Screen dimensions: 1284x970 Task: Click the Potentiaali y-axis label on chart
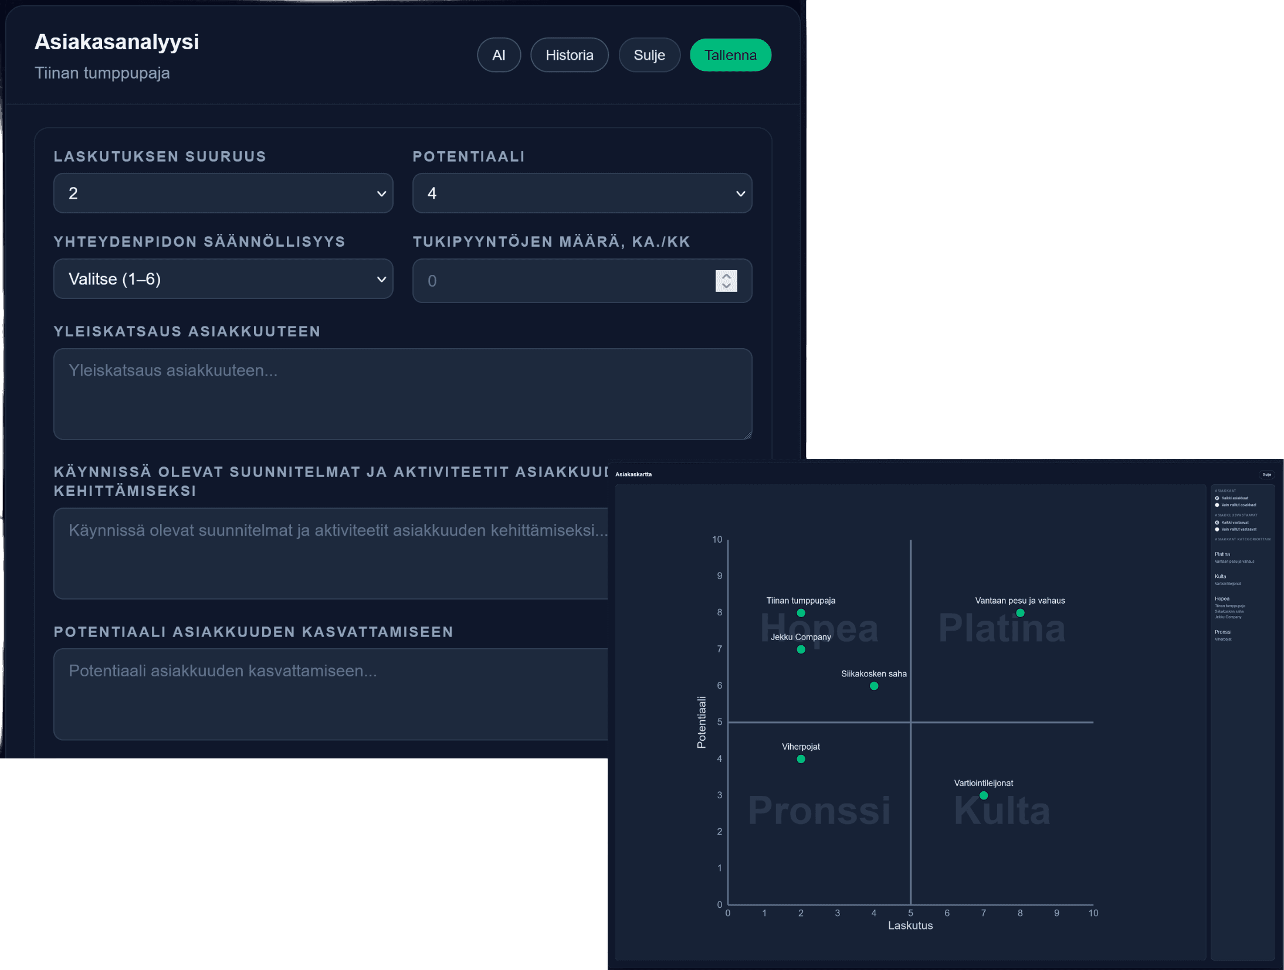(701, 722)
